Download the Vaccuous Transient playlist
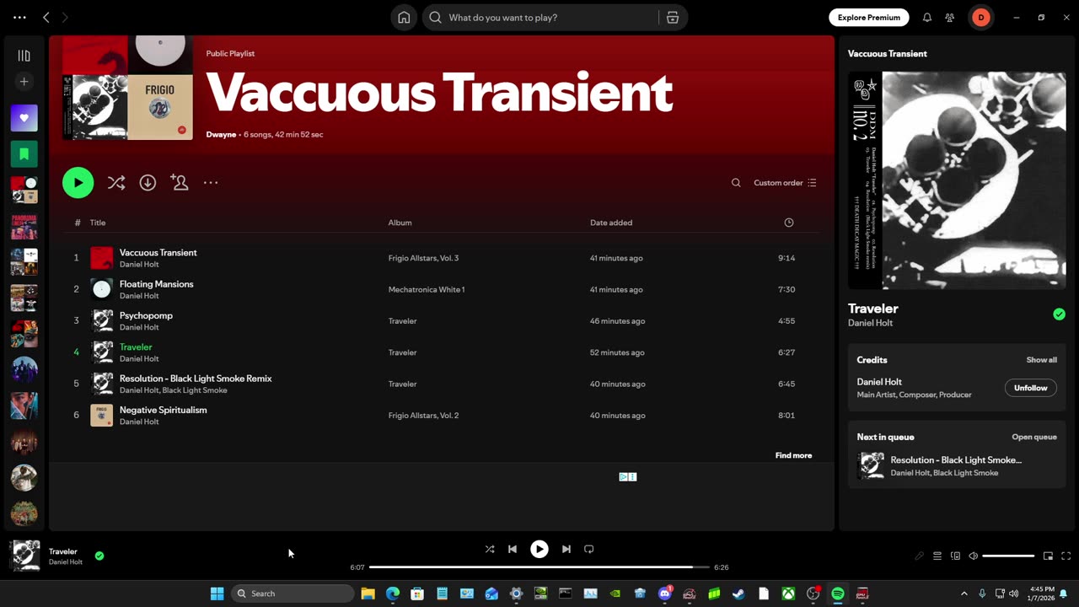 [148, 183]
